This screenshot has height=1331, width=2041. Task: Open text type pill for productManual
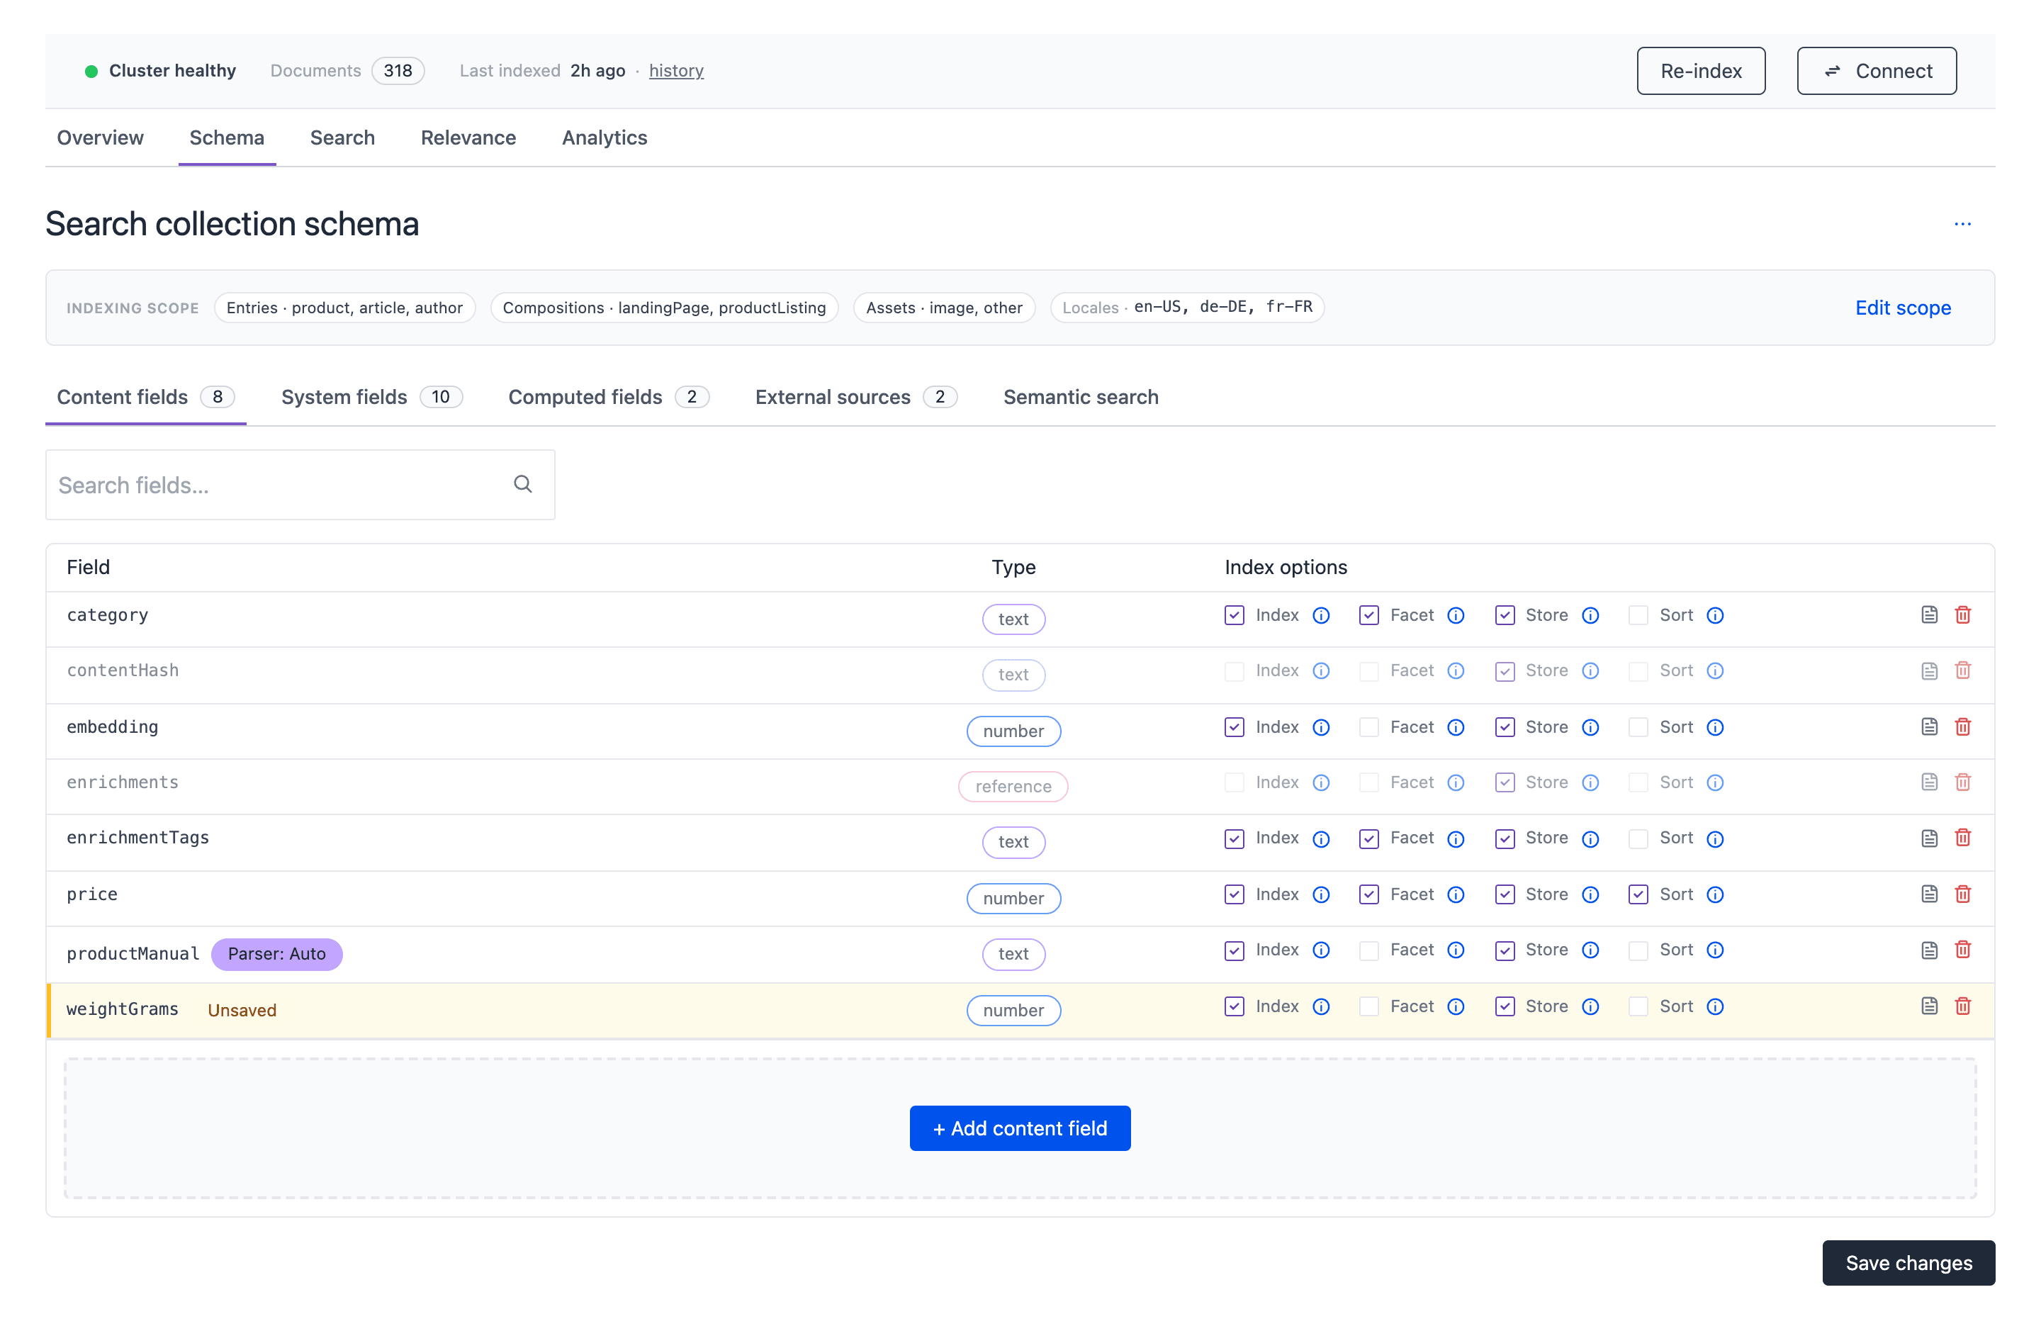(1013, 954)
